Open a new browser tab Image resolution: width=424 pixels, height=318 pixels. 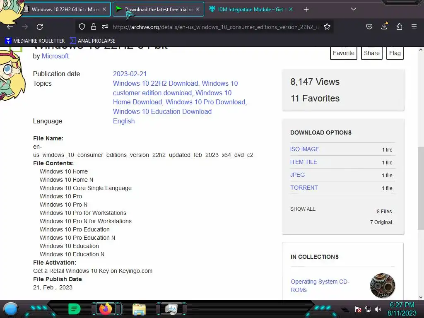306,10
